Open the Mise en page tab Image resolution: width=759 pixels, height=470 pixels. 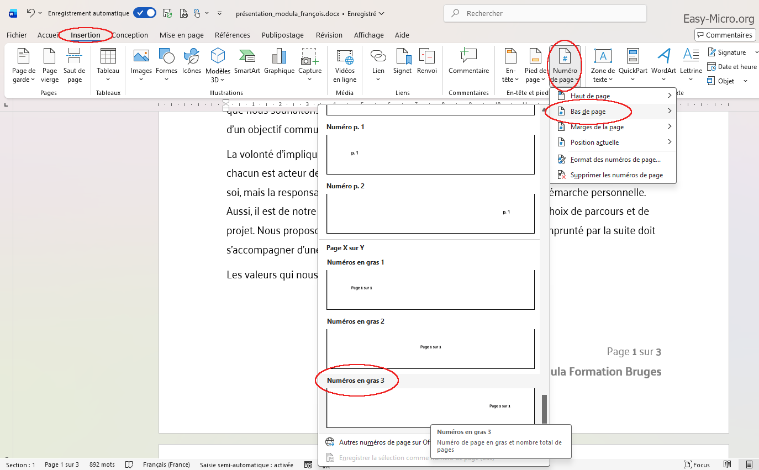pos(181,35)
